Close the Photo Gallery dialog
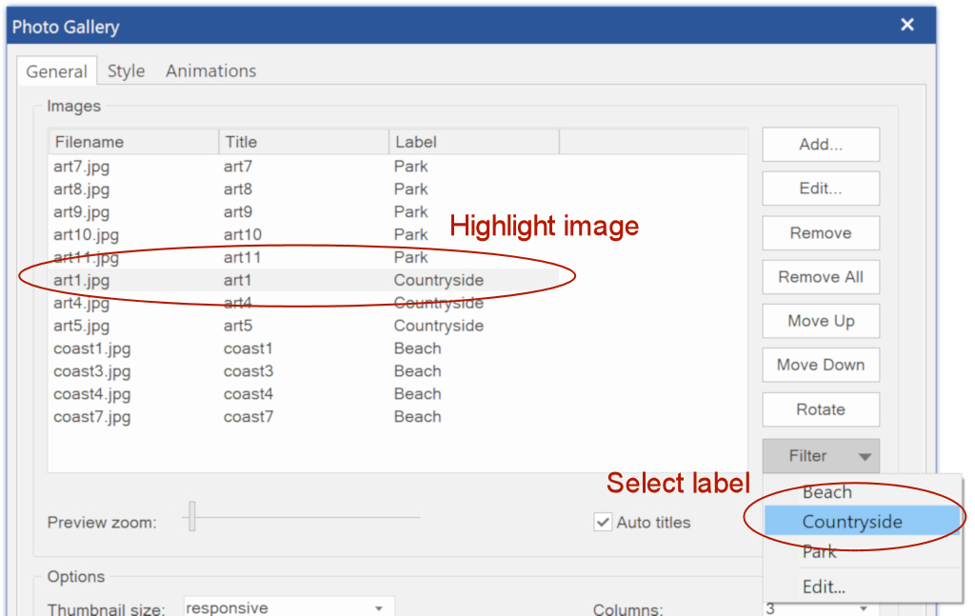Viewport: 975px width, 616px height. coord(906,26)
